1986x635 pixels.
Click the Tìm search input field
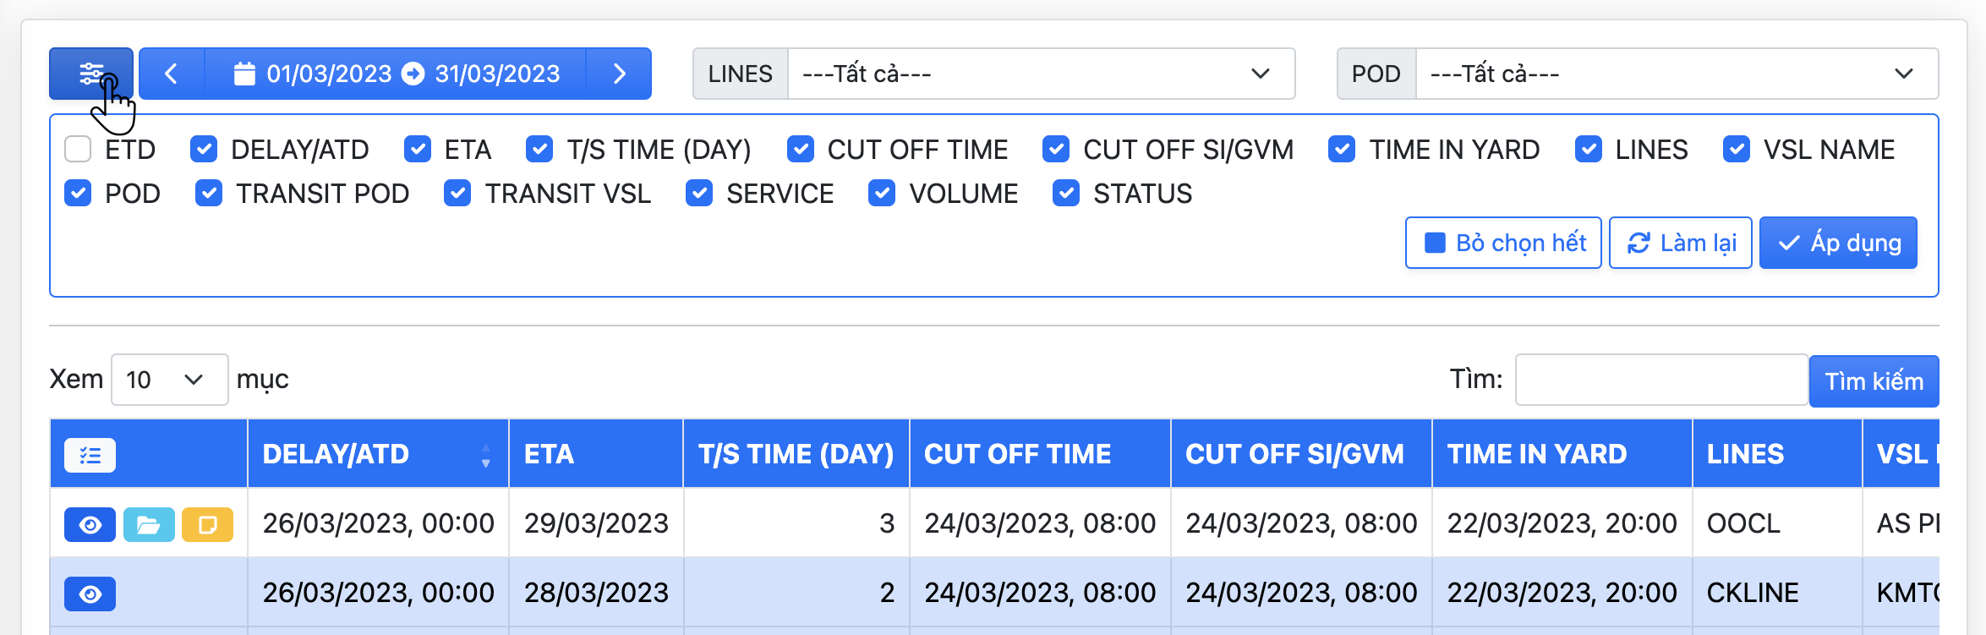(x=1660, y=380)
